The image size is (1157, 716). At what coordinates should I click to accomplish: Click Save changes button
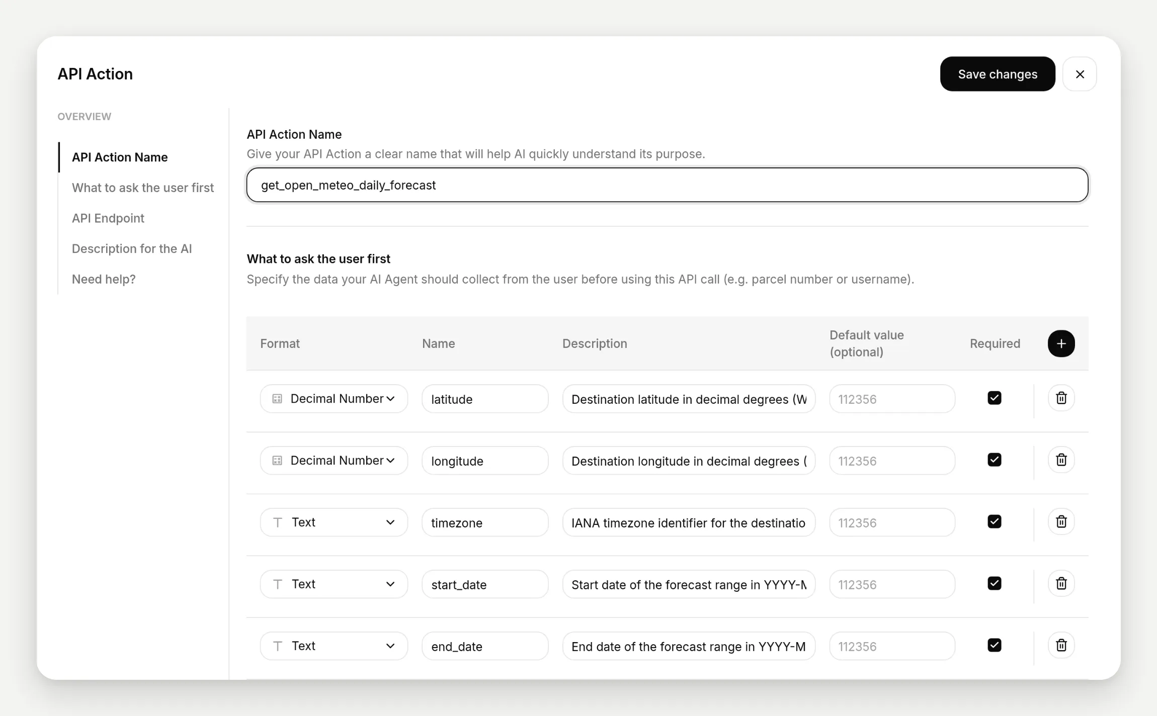[x=998, y=74]
